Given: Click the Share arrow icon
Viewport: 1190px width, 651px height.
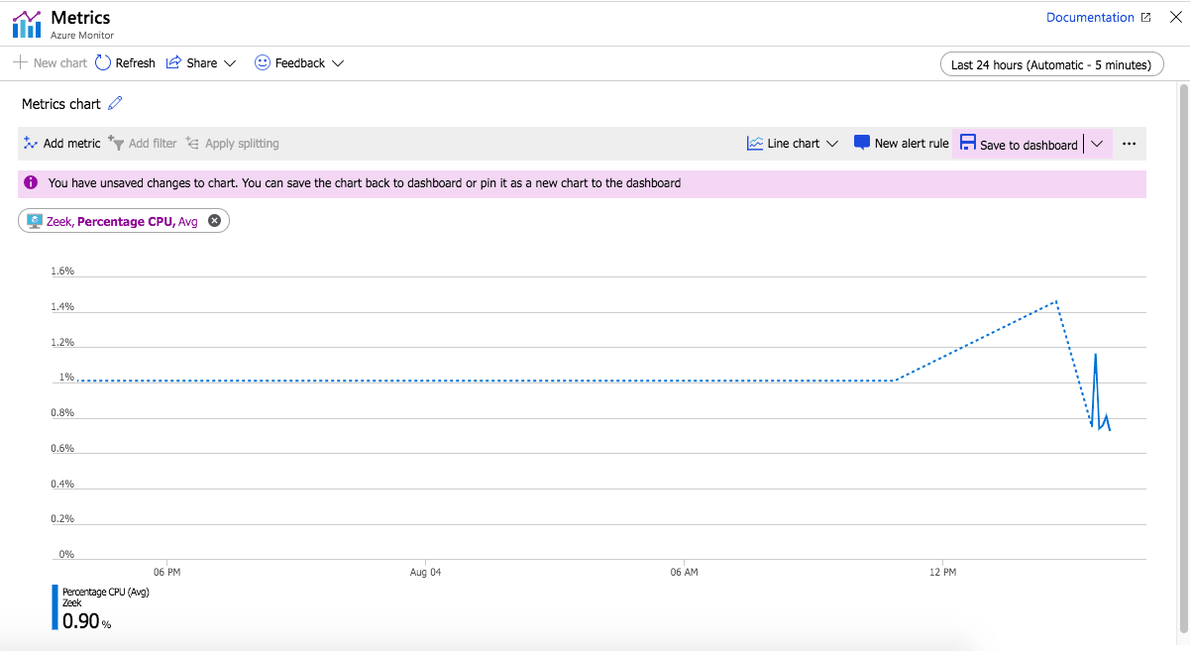Looking at the screenshot, I should coord(173,62).
